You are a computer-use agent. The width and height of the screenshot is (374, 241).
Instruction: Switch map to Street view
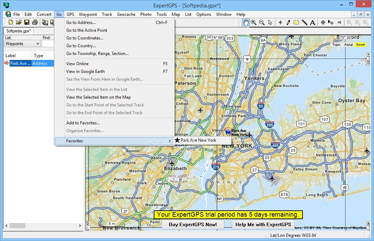click(360, 45)
